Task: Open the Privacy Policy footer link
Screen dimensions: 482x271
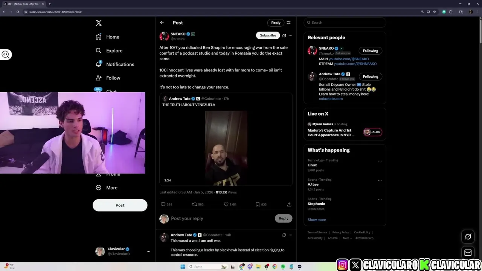Action: [340, 233]
